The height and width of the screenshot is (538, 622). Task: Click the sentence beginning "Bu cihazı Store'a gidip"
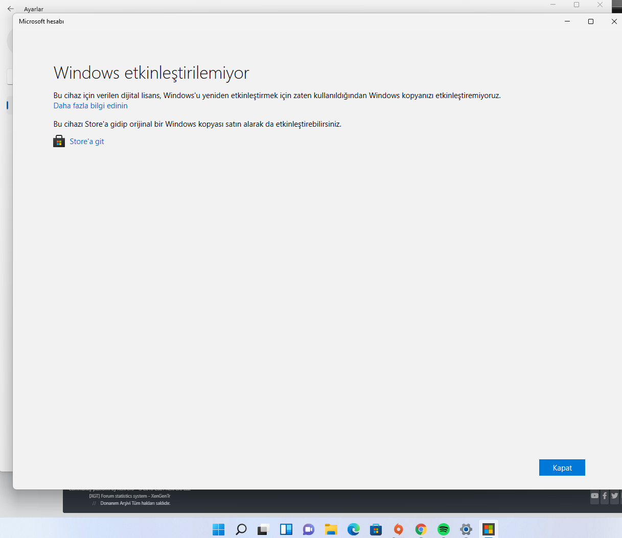197,124
